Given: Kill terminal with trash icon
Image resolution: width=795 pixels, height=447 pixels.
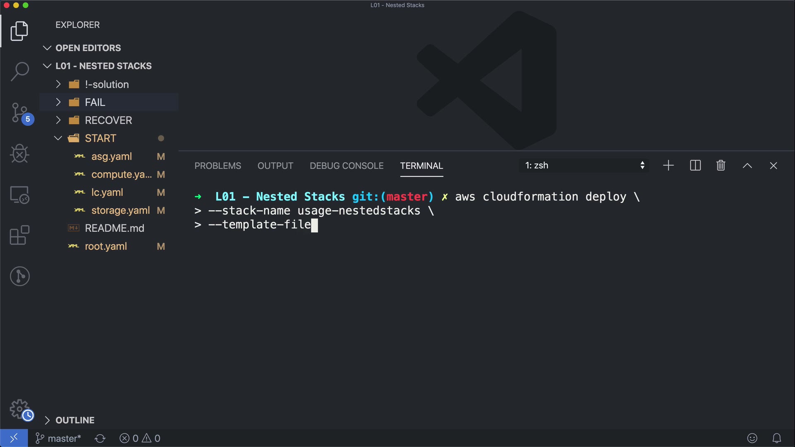Looking at the screenshot, I should pyautogui.click(x=720, y=166).
